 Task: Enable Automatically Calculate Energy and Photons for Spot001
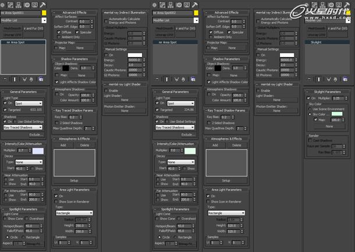(106, 21)
